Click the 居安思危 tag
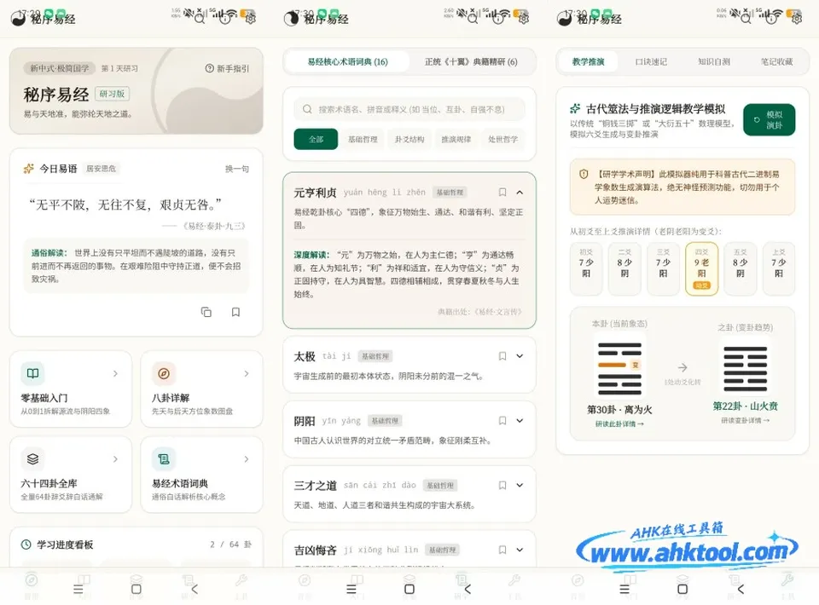The height and width of the screenshot is (605, 819). point(101,169)
